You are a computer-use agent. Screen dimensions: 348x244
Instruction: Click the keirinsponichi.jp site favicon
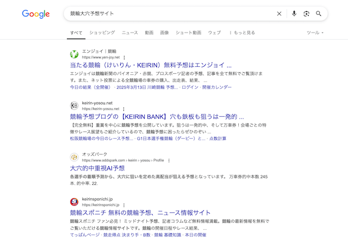pos(74,202)
